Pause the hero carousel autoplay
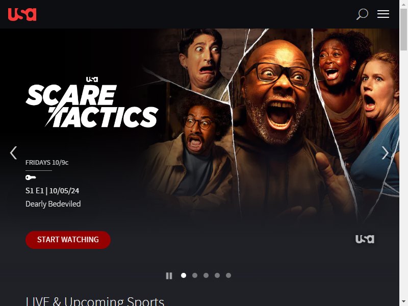 click(x=169, y=275)
